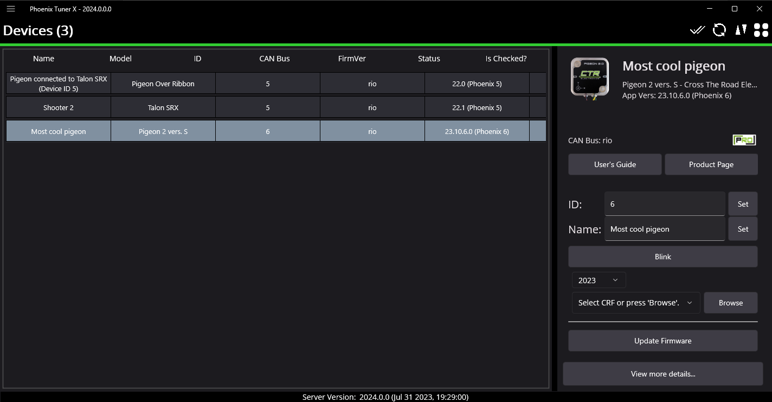Screen dimensions: 772x402
Task: Sort by the CAN Bus column header
Action: click(275, 59)
